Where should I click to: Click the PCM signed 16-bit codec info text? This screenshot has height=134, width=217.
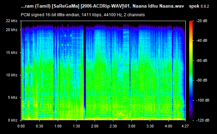pos(83,15)
